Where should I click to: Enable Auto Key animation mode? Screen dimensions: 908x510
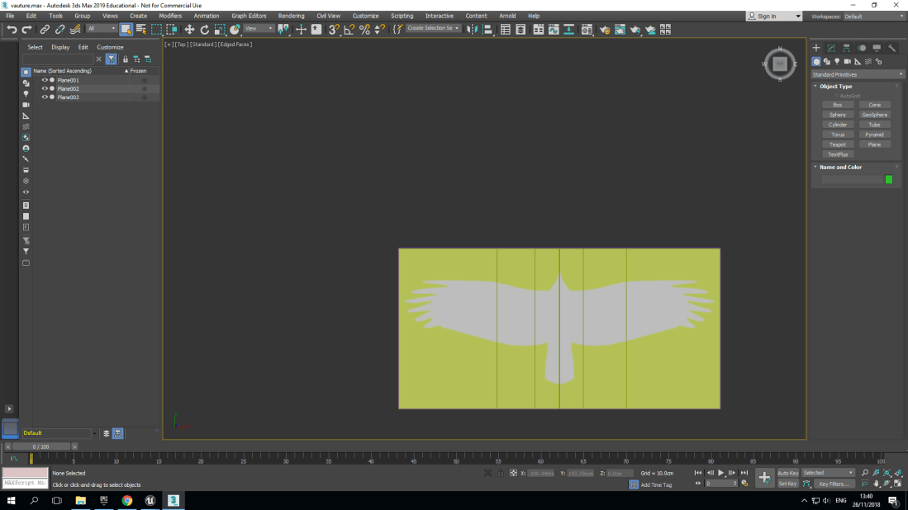click(788, 472)
